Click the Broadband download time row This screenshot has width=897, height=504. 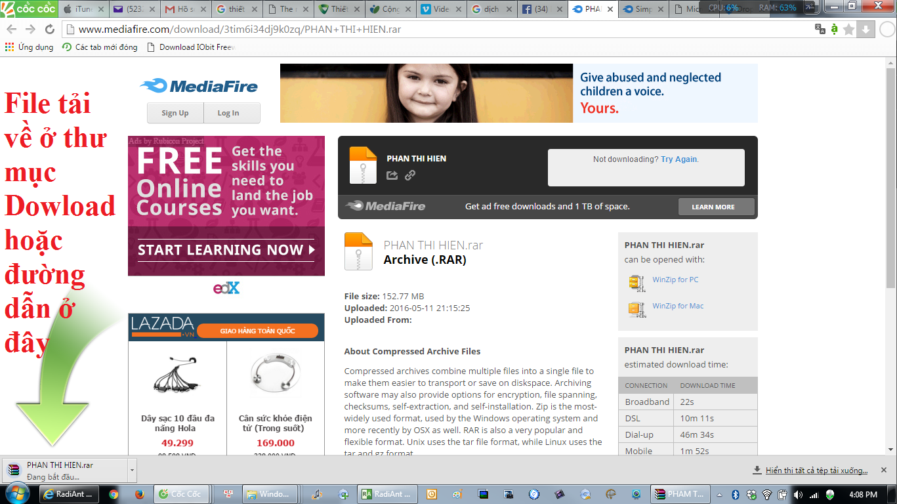pyautogui.click(x=688, y=402)
